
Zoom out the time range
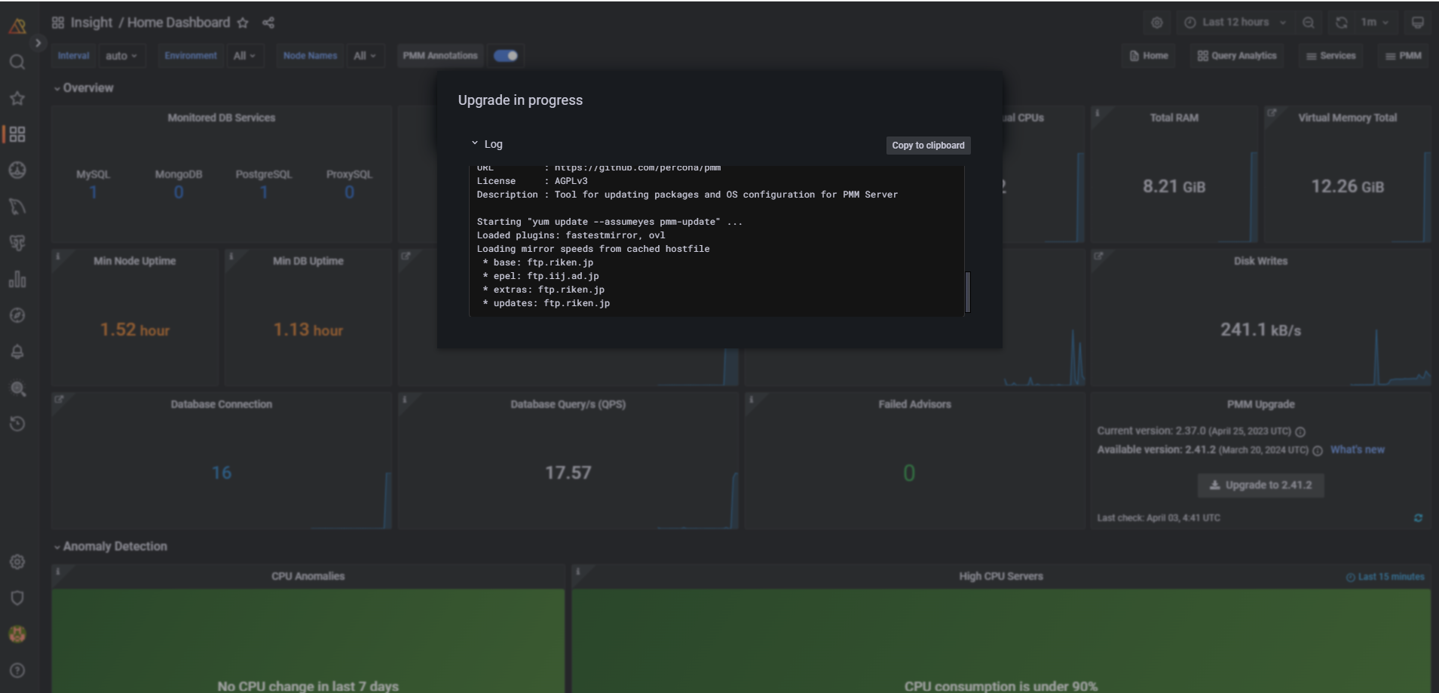pos(1309,23)
